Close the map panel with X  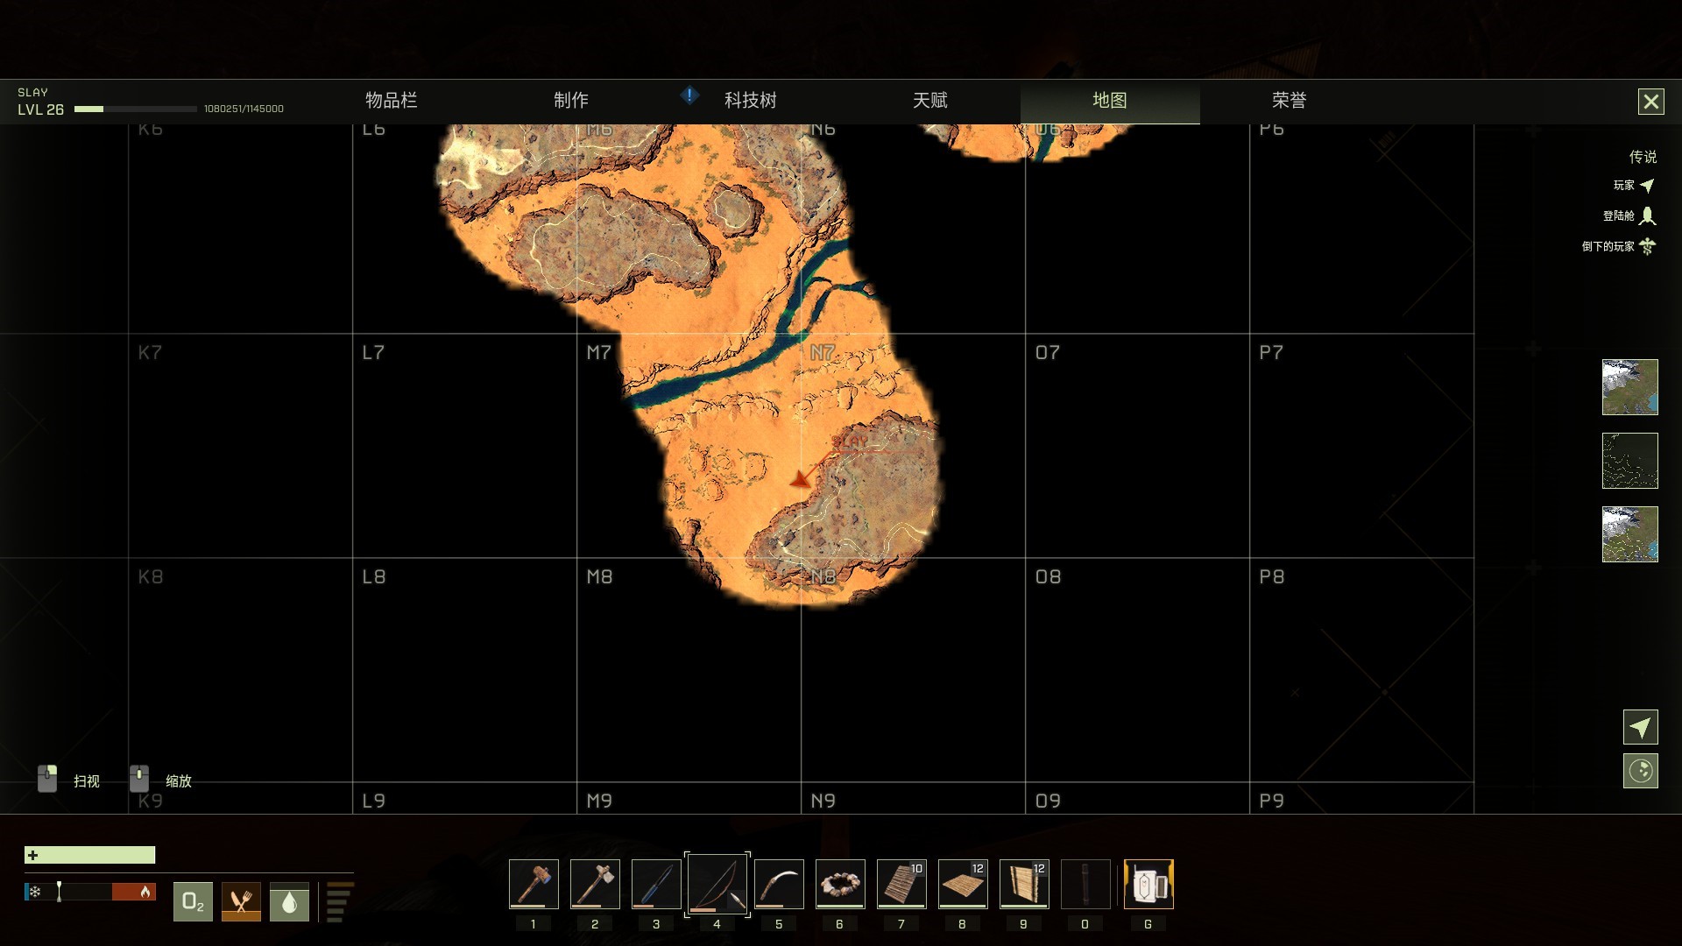[x=1651, y=102]
